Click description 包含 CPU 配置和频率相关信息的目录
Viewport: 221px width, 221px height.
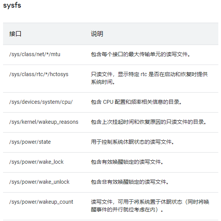136,102
